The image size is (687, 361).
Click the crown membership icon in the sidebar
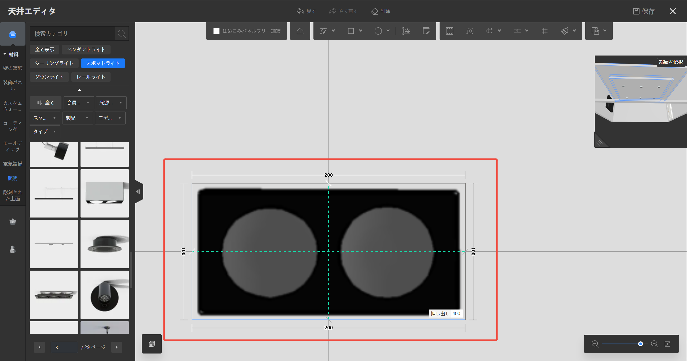pos(13,222)
